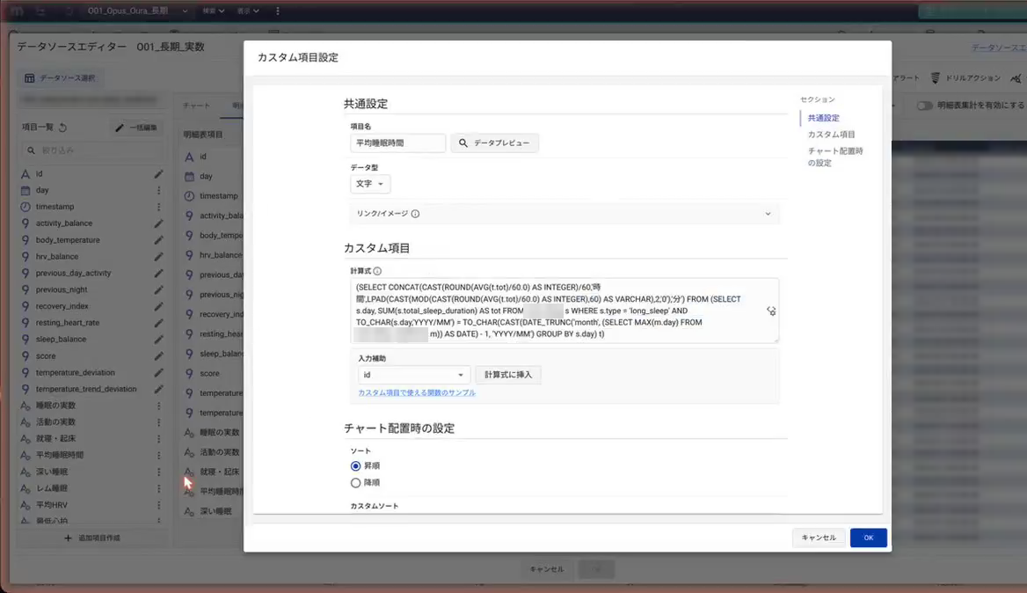Open the info tooltip beside リンク/イメージ

[415, 214]
